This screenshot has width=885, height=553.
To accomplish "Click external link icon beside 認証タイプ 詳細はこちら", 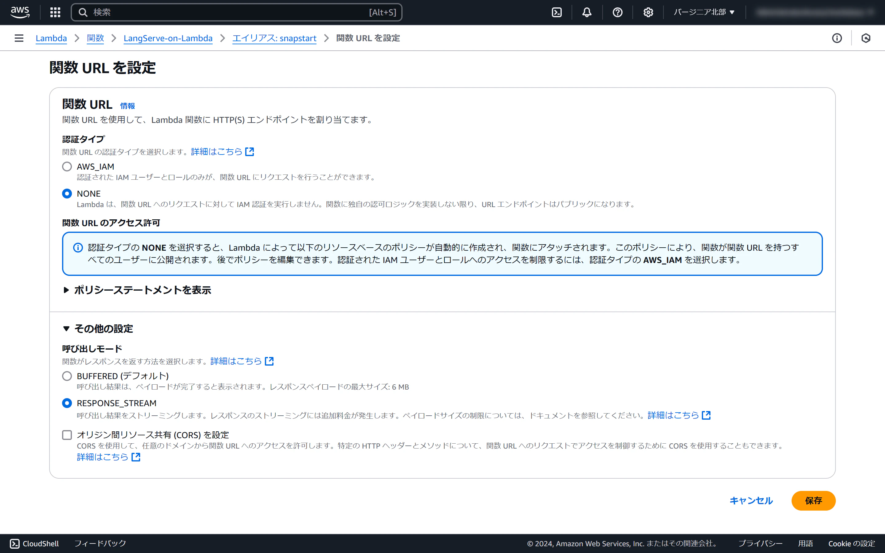I will 250,151.
